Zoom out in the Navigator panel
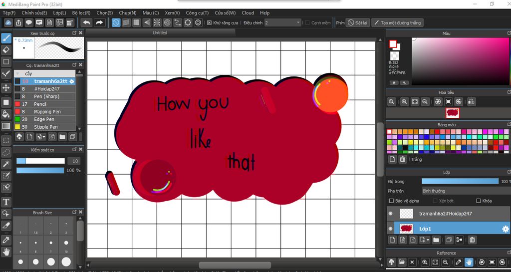 pyautogui.click(x=425, y=102)
